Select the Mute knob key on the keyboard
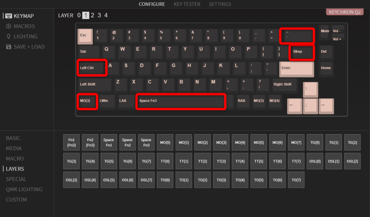Screen dimensions: 370x217 [325, 31]
